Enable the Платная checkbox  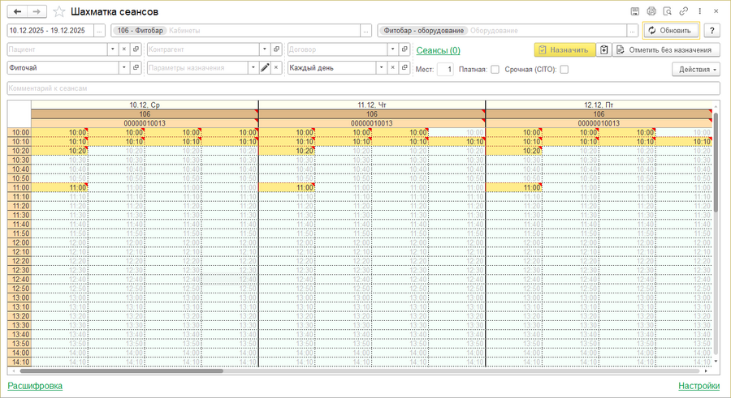click(495, 70)
